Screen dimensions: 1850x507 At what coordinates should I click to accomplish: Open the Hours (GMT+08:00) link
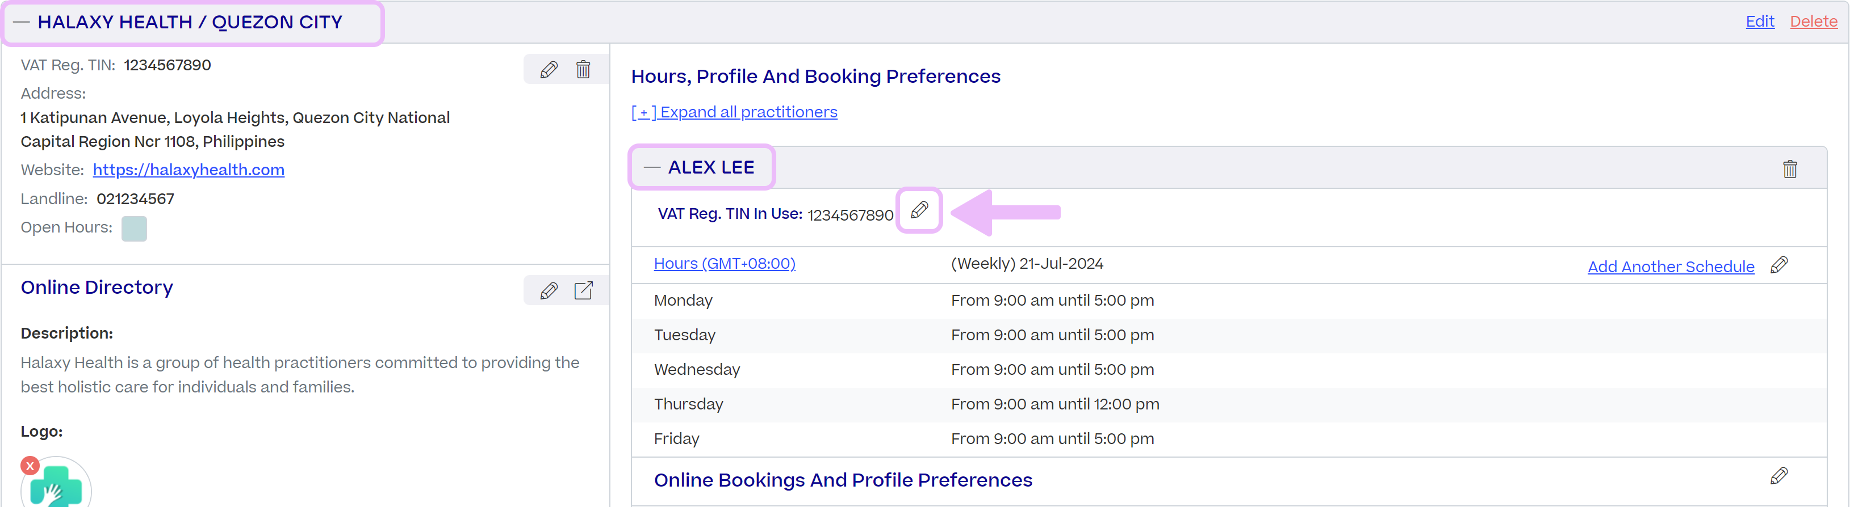coord(725,263)
